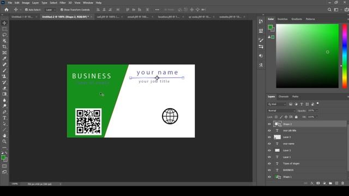Viewport: 349px width, 196px height.
Task: Open the Move tool preset picker arrow
Action: pyautogui.click(x=20, y=10)
